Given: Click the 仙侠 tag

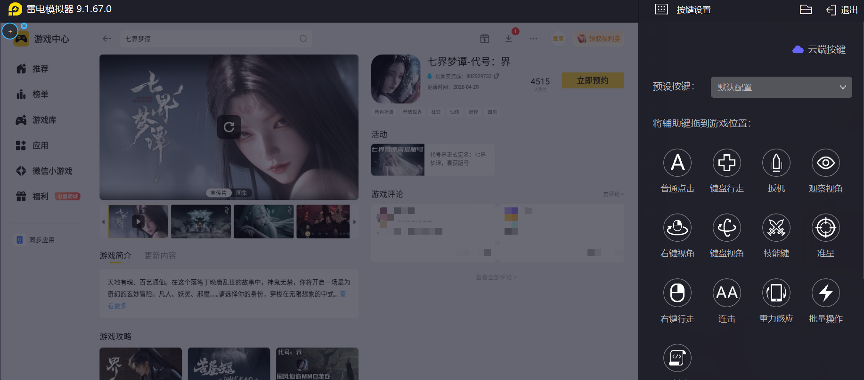Looking at the screenshot, I should [x=455, y=112].
